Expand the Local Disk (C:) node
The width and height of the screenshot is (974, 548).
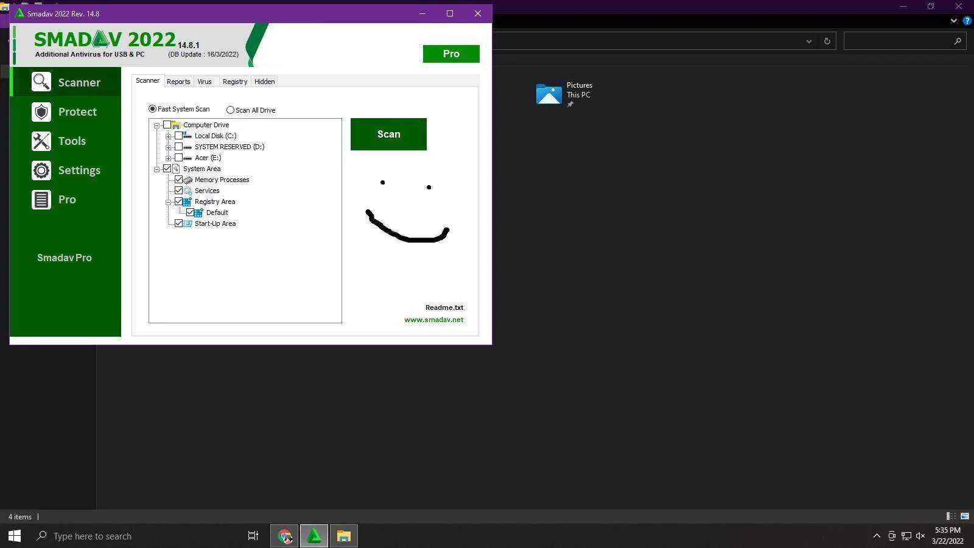[x=168, y=136]
